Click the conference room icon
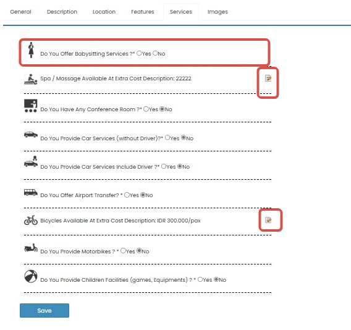The height and width of the screenshot is (330, 351). pyautogui.click(x=31, y=106)
